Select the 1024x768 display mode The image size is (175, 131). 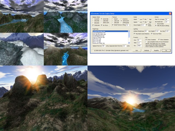pos(101,19)
